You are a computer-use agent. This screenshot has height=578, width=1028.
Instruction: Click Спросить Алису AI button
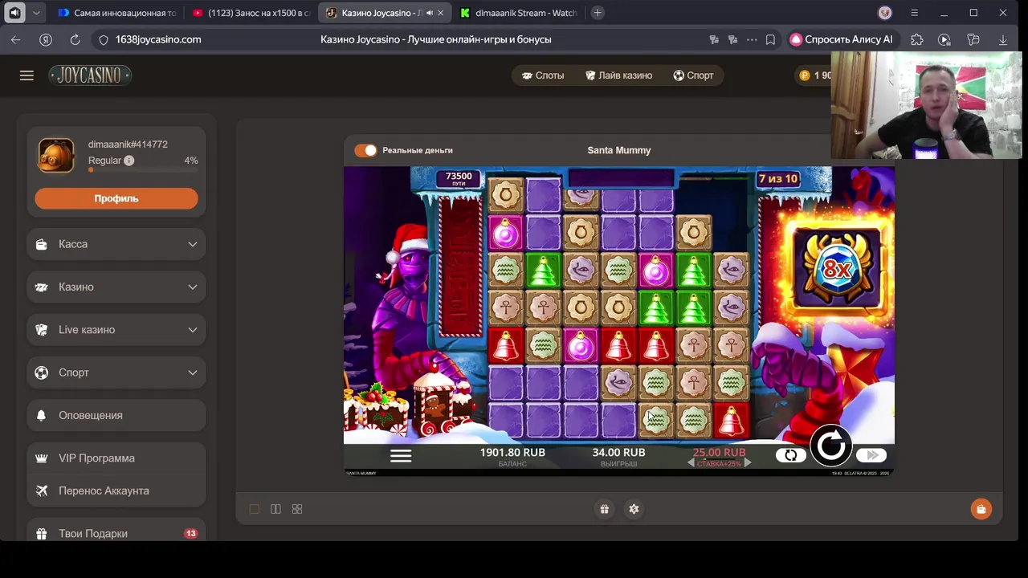click(842, 39)
